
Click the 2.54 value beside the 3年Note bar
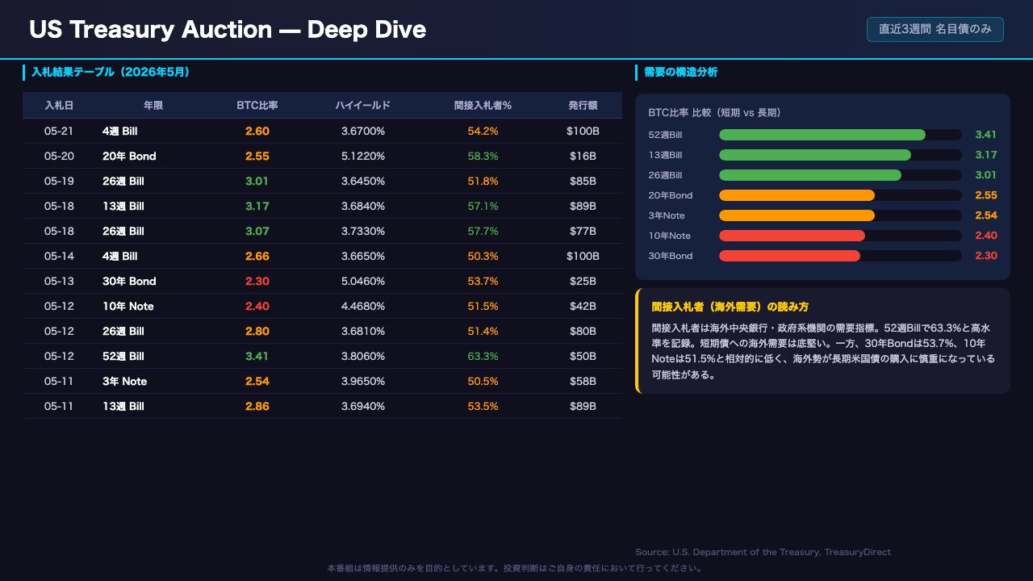coord(986,215)
